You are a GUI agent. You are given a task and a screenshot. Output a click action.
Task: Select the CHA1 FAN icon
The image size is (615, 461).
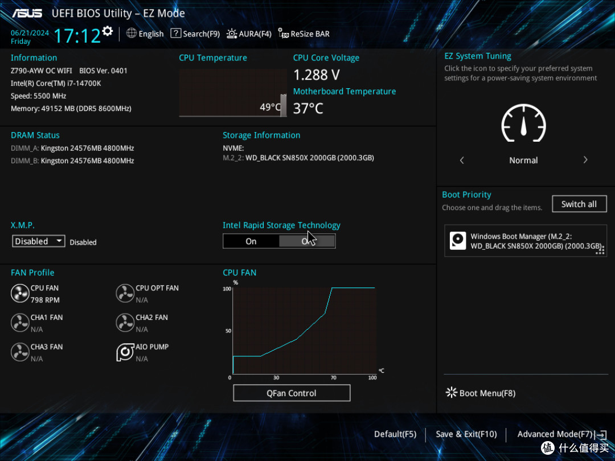pyautogui.click(x=19, y=323)
